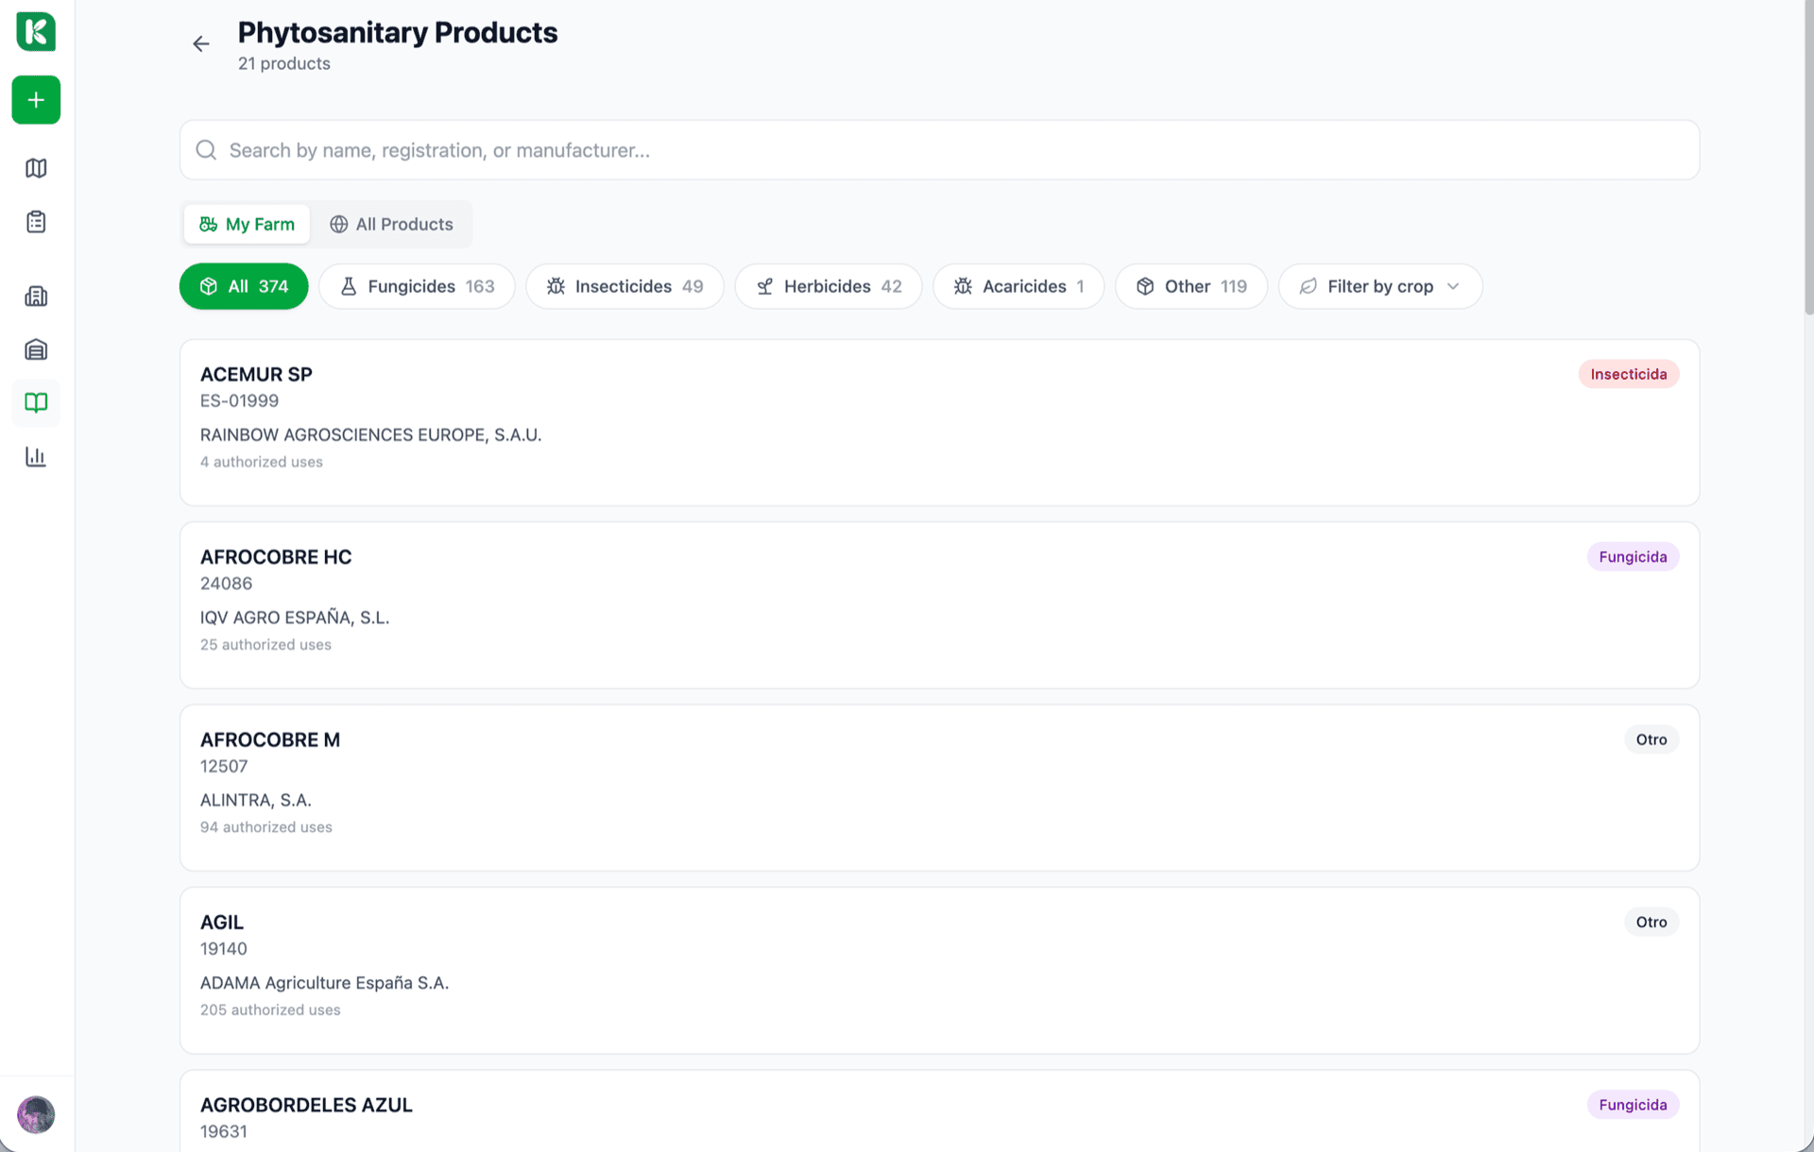Open the statistics bar chart icon
The width and height of the screenshot is (1814, 1152).
[36, 456]
